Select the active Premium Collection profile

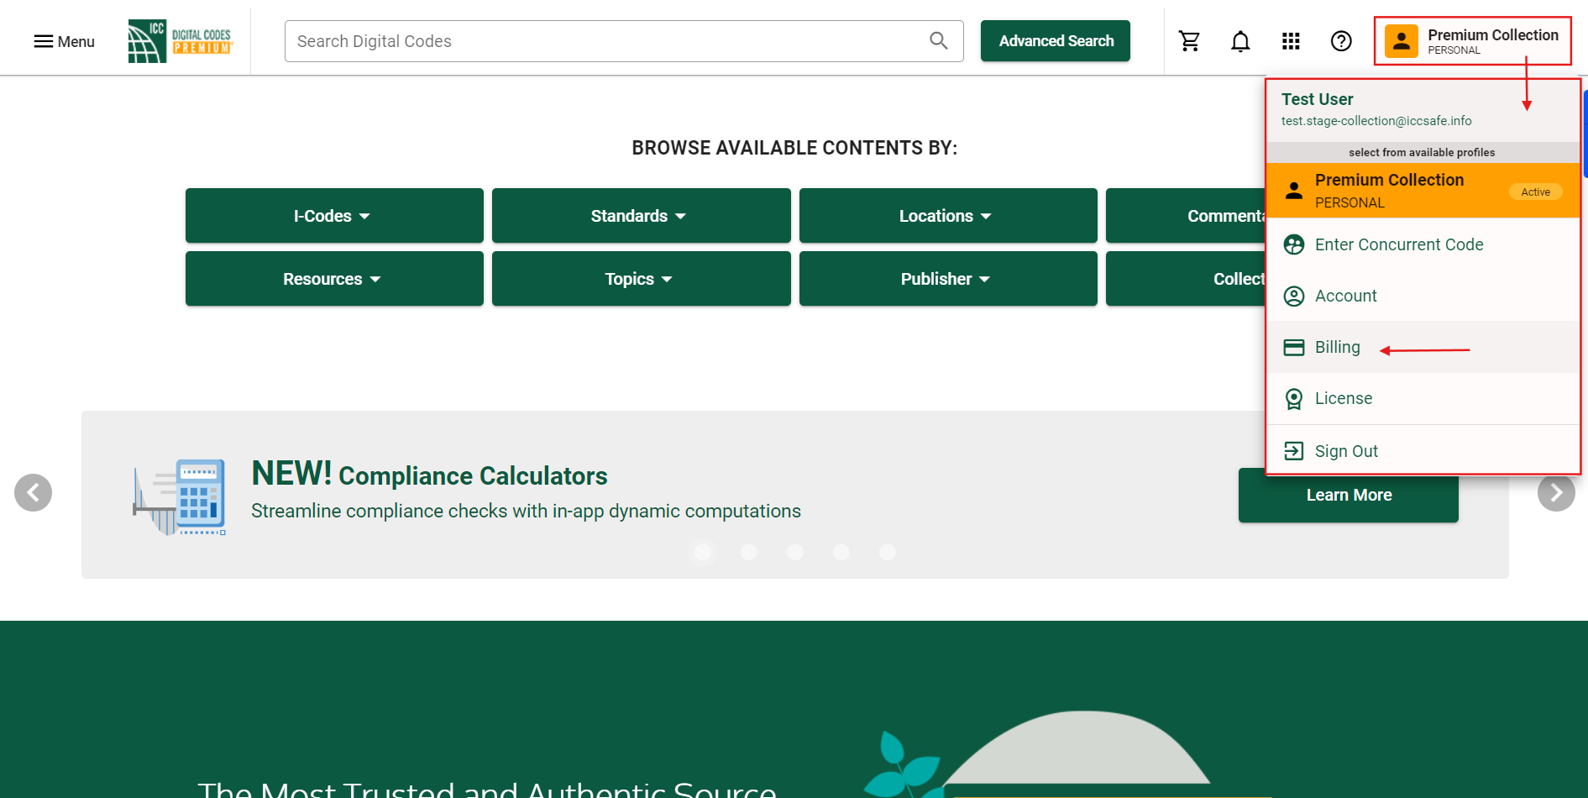[1423, 191]
